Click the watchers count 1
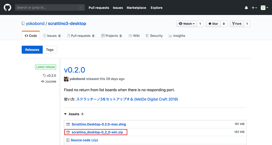Screen dimensions: 272x145 coord(200,24)
